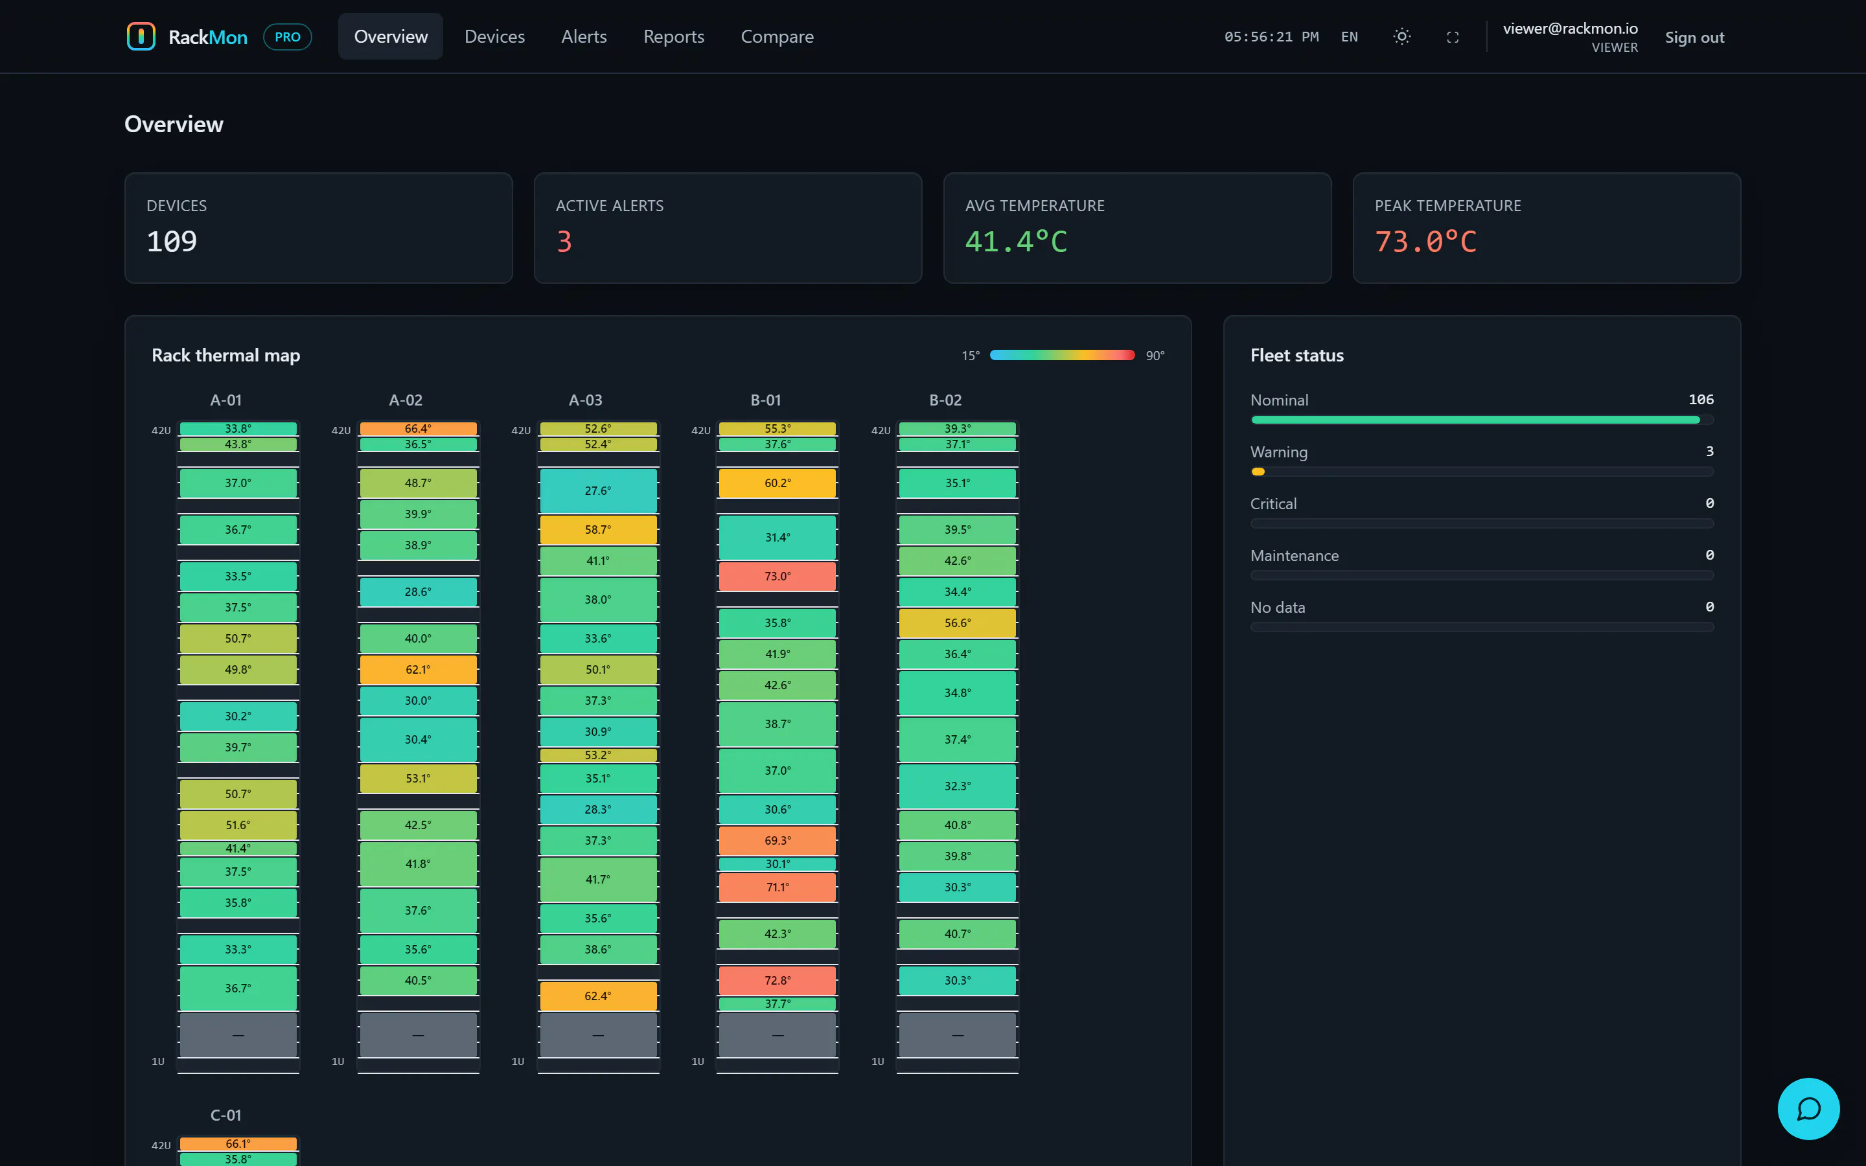Switch to the Overview tab

(390, 36)
